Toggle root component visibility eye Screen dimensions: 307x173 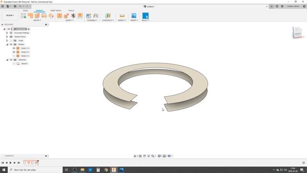coord(9,29)
